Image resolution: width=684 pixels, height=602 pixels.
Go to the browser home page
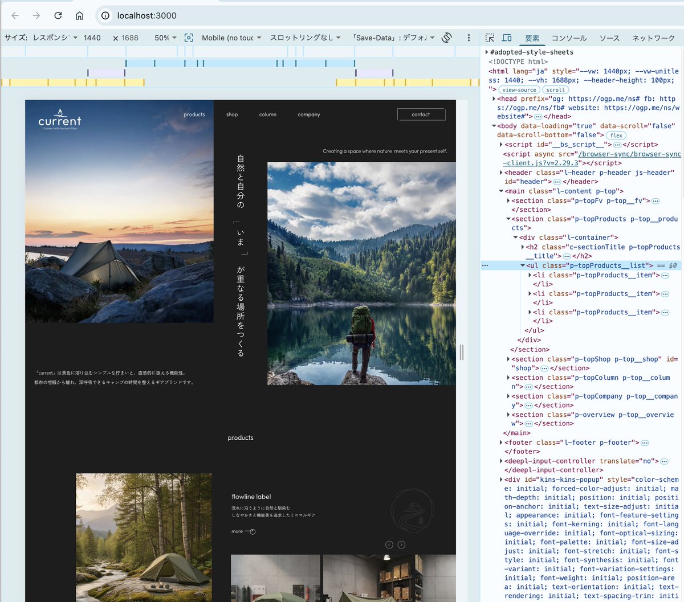pyautogui.click(x=80, y=15)
